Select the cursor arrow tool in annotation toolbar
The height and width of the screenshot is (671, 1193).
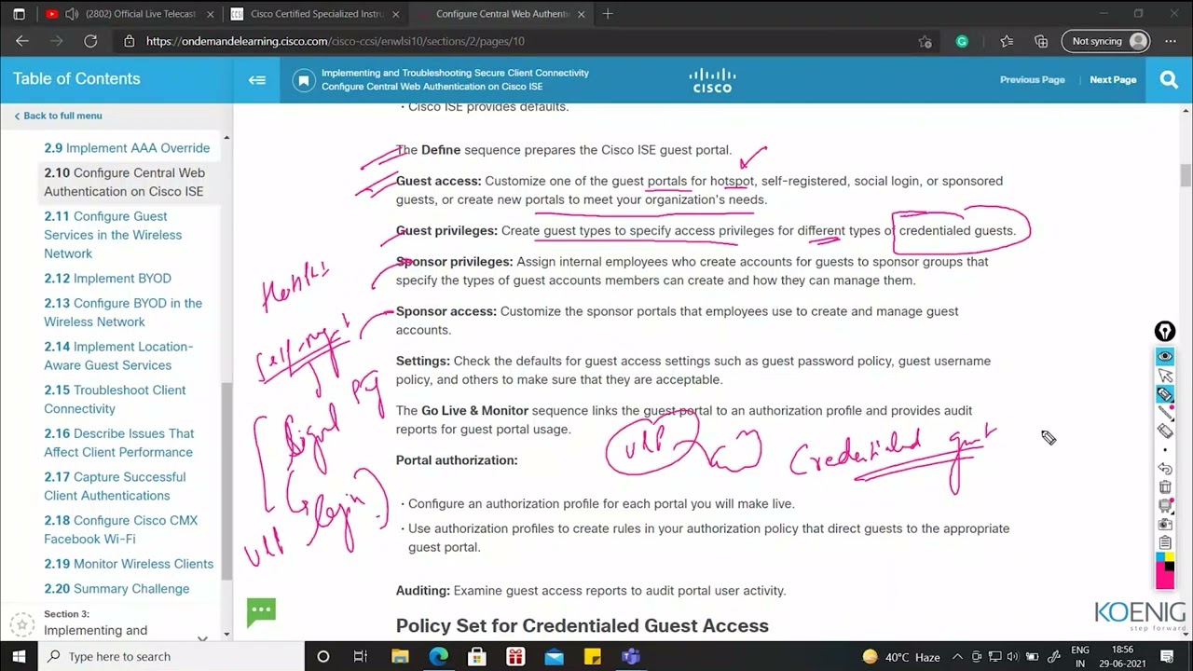tap(1165, 376)
